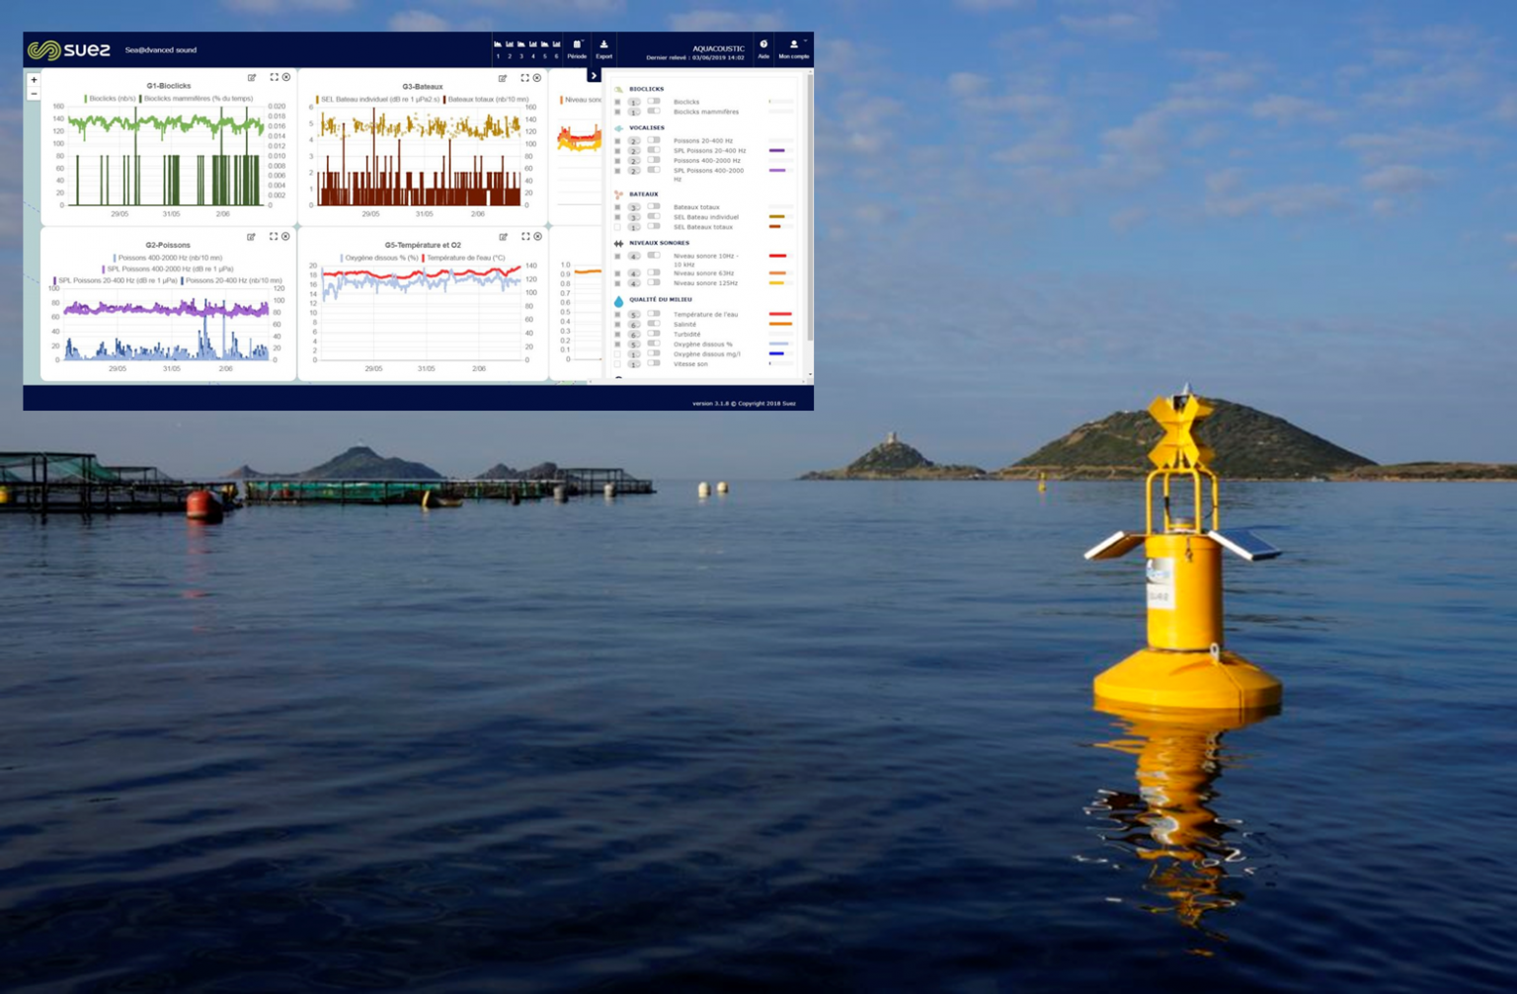Click the Température de l'eau red swatch

click(x=779, y=314)
